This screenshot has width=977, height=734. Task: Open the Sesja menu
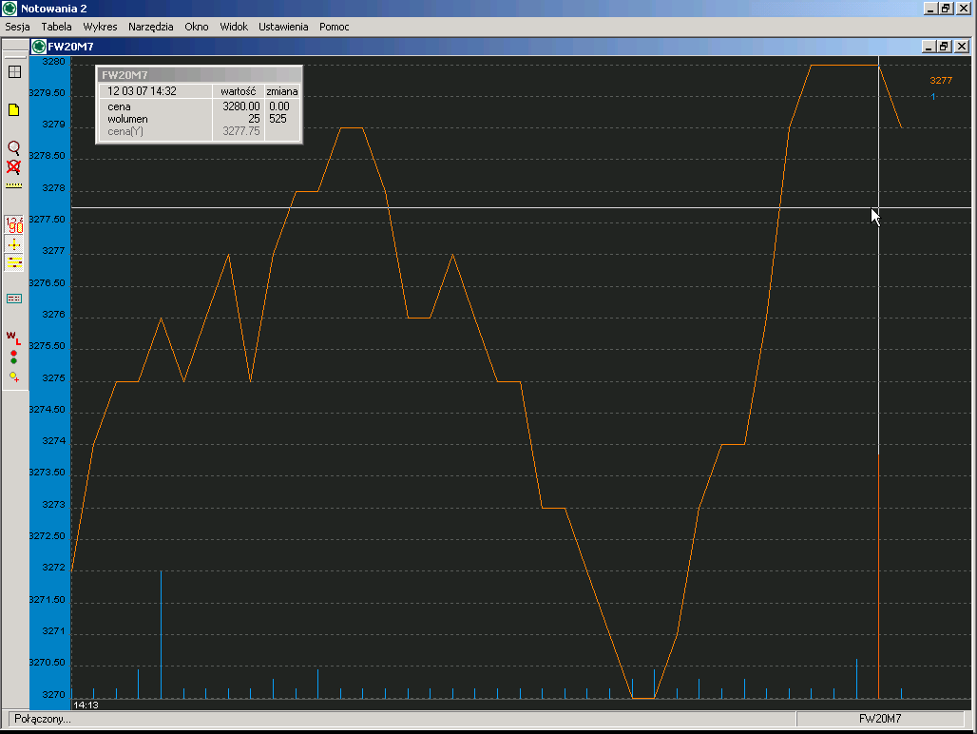click(18, 27)
